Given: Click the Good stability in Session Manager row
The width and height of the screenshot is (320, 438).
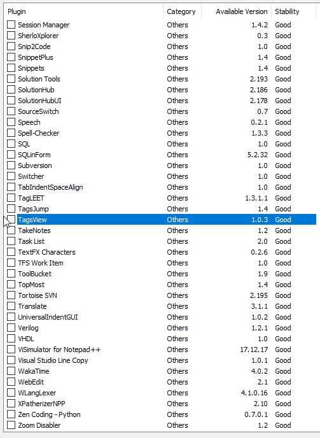Looking at the screenshot, I should 283,25.
